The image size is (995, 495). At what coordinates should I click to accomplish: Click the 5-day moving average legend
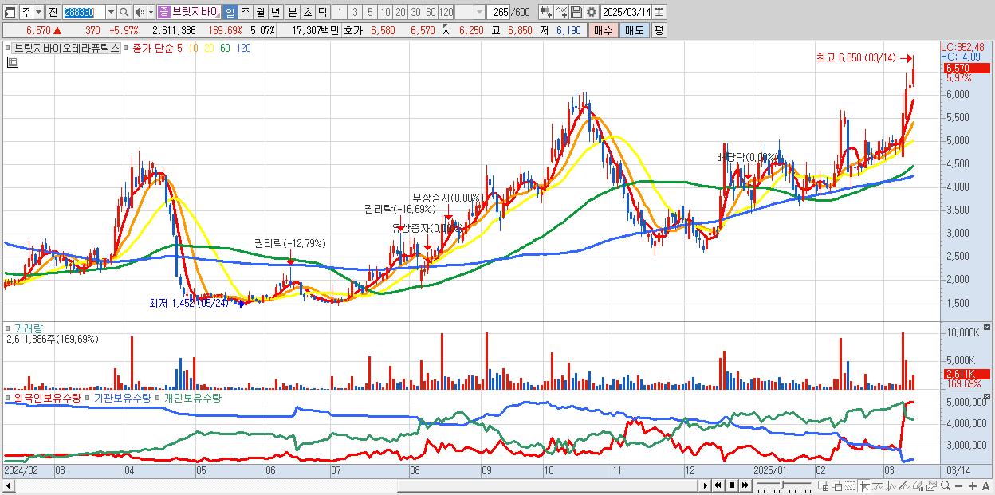coord(179,48)
